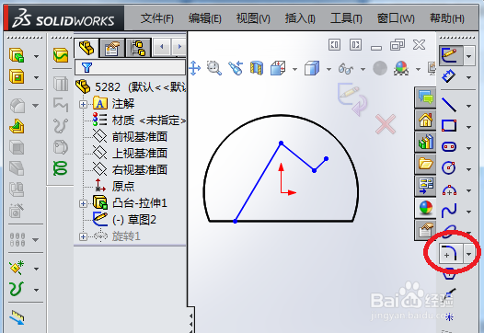484x333 pixels.
Task: Click the surface tool in second toolbar
Action: 61,55
